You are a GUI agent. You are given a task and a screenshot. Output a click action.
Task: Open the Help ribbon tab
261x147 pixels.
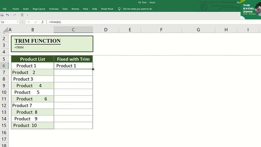(x=95, y=9)
